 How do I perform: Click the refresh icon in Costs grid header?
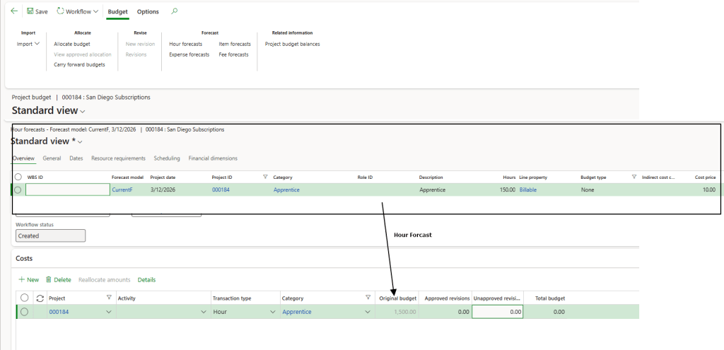(x=40, y=298)
